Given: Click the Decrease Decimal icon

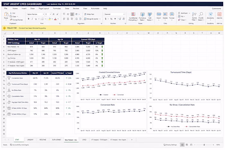Looking at the screenshot, I should click(x=123, y=19).
